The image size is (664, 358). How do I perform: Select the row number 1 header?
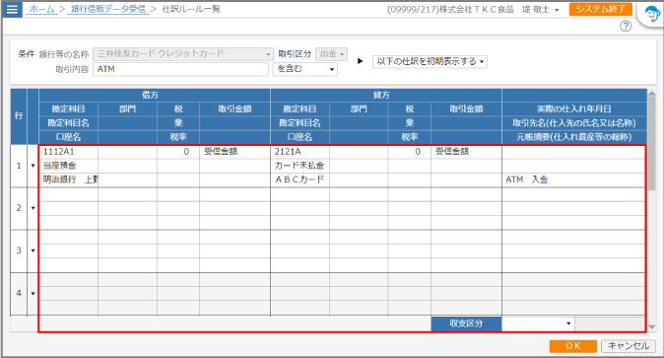pyautogui.click(x=19, y=166)
